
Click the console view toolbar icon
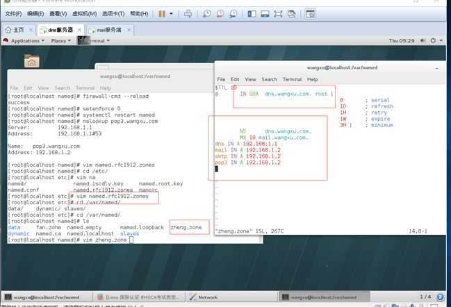310,14
